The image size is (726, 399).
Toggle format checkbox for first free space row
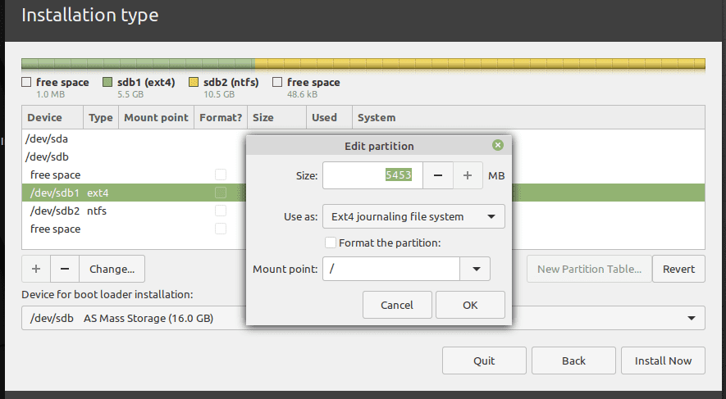coord(220,175)
